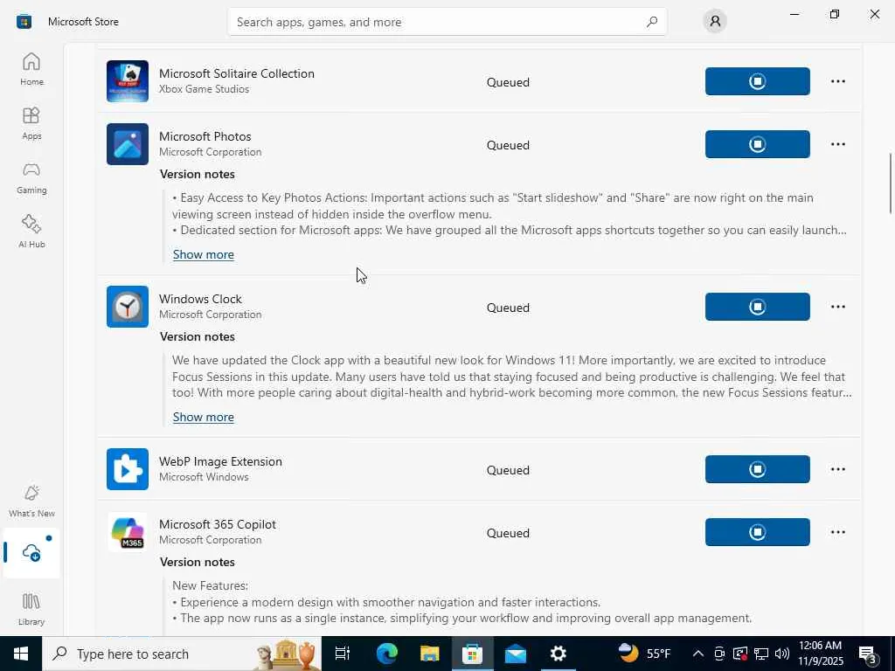Open the Windows Clock title
This screenshot has width=895, height=671.
[200, 299]
